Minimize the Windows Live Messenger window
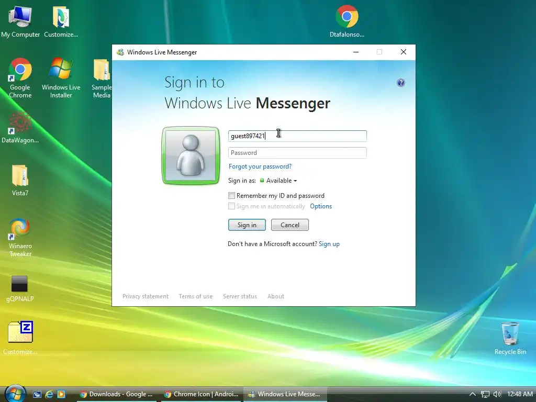This screenshot has width=536, height=402. click(356, 52)
